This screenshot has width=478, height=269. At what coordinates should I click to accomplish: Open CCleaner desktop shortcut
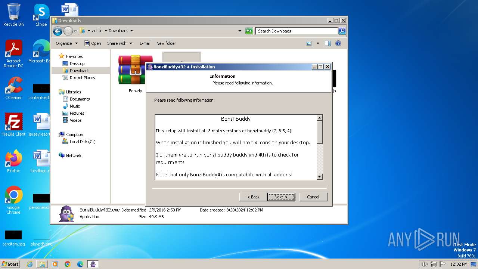(13, 88)
